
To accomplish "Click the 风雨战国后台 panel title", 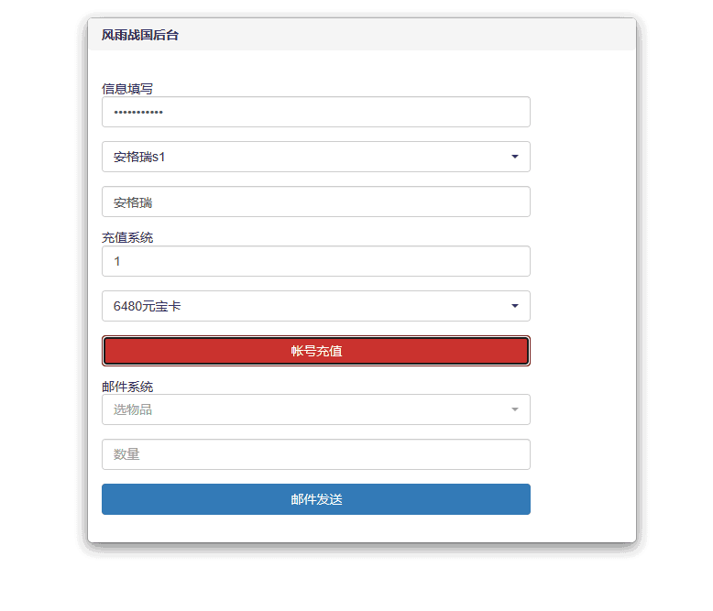I will 140,35.
